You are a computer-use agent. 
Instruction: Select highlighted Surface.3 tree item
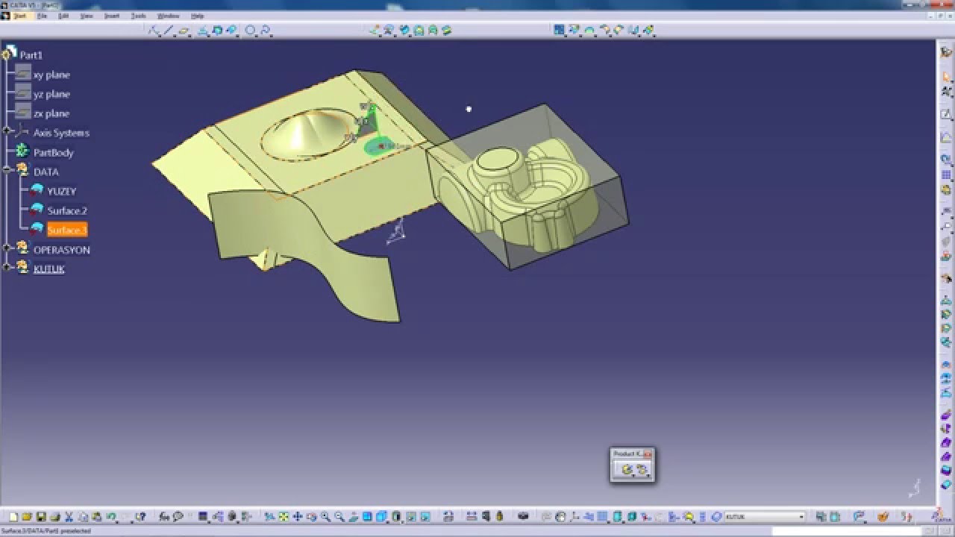[x=67, y=230]
